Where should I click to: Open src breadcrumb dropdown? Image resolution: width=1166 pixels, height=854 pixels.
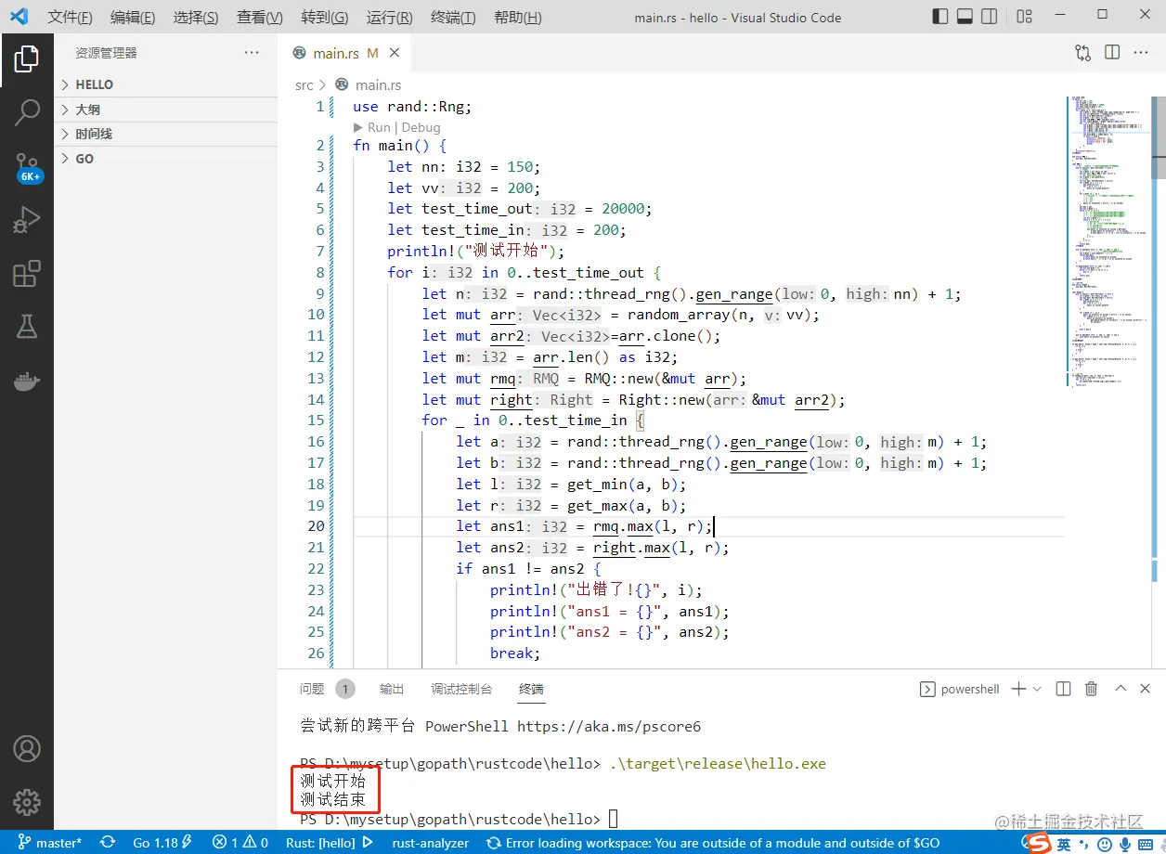304,84
